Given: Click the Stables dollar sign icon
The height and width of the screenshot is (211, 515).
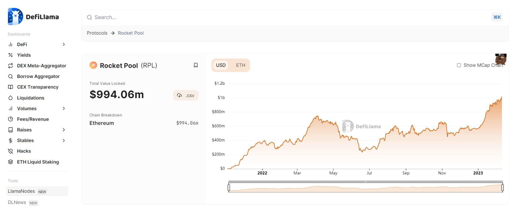Looking at the screenshot, I should pos(10,140).
